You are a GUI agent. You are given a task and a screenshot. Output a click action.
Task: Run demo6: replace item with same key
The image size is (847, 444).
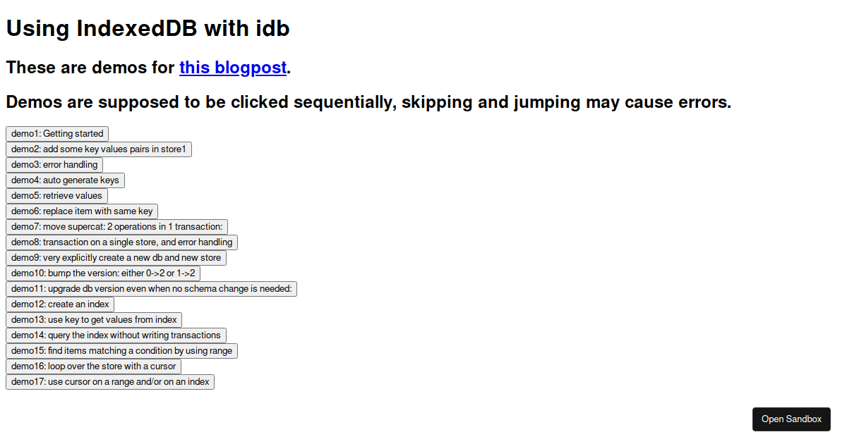[x=81, y=211]
